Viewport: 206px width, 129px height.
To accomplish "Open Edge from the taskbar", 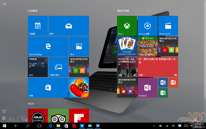I will tap(51, 126).
